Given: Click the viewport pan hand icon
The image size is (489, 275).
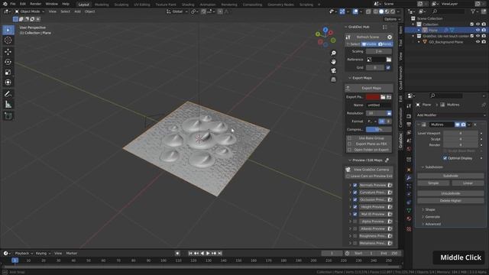Looking at the screenshot, I should [333, 62].
